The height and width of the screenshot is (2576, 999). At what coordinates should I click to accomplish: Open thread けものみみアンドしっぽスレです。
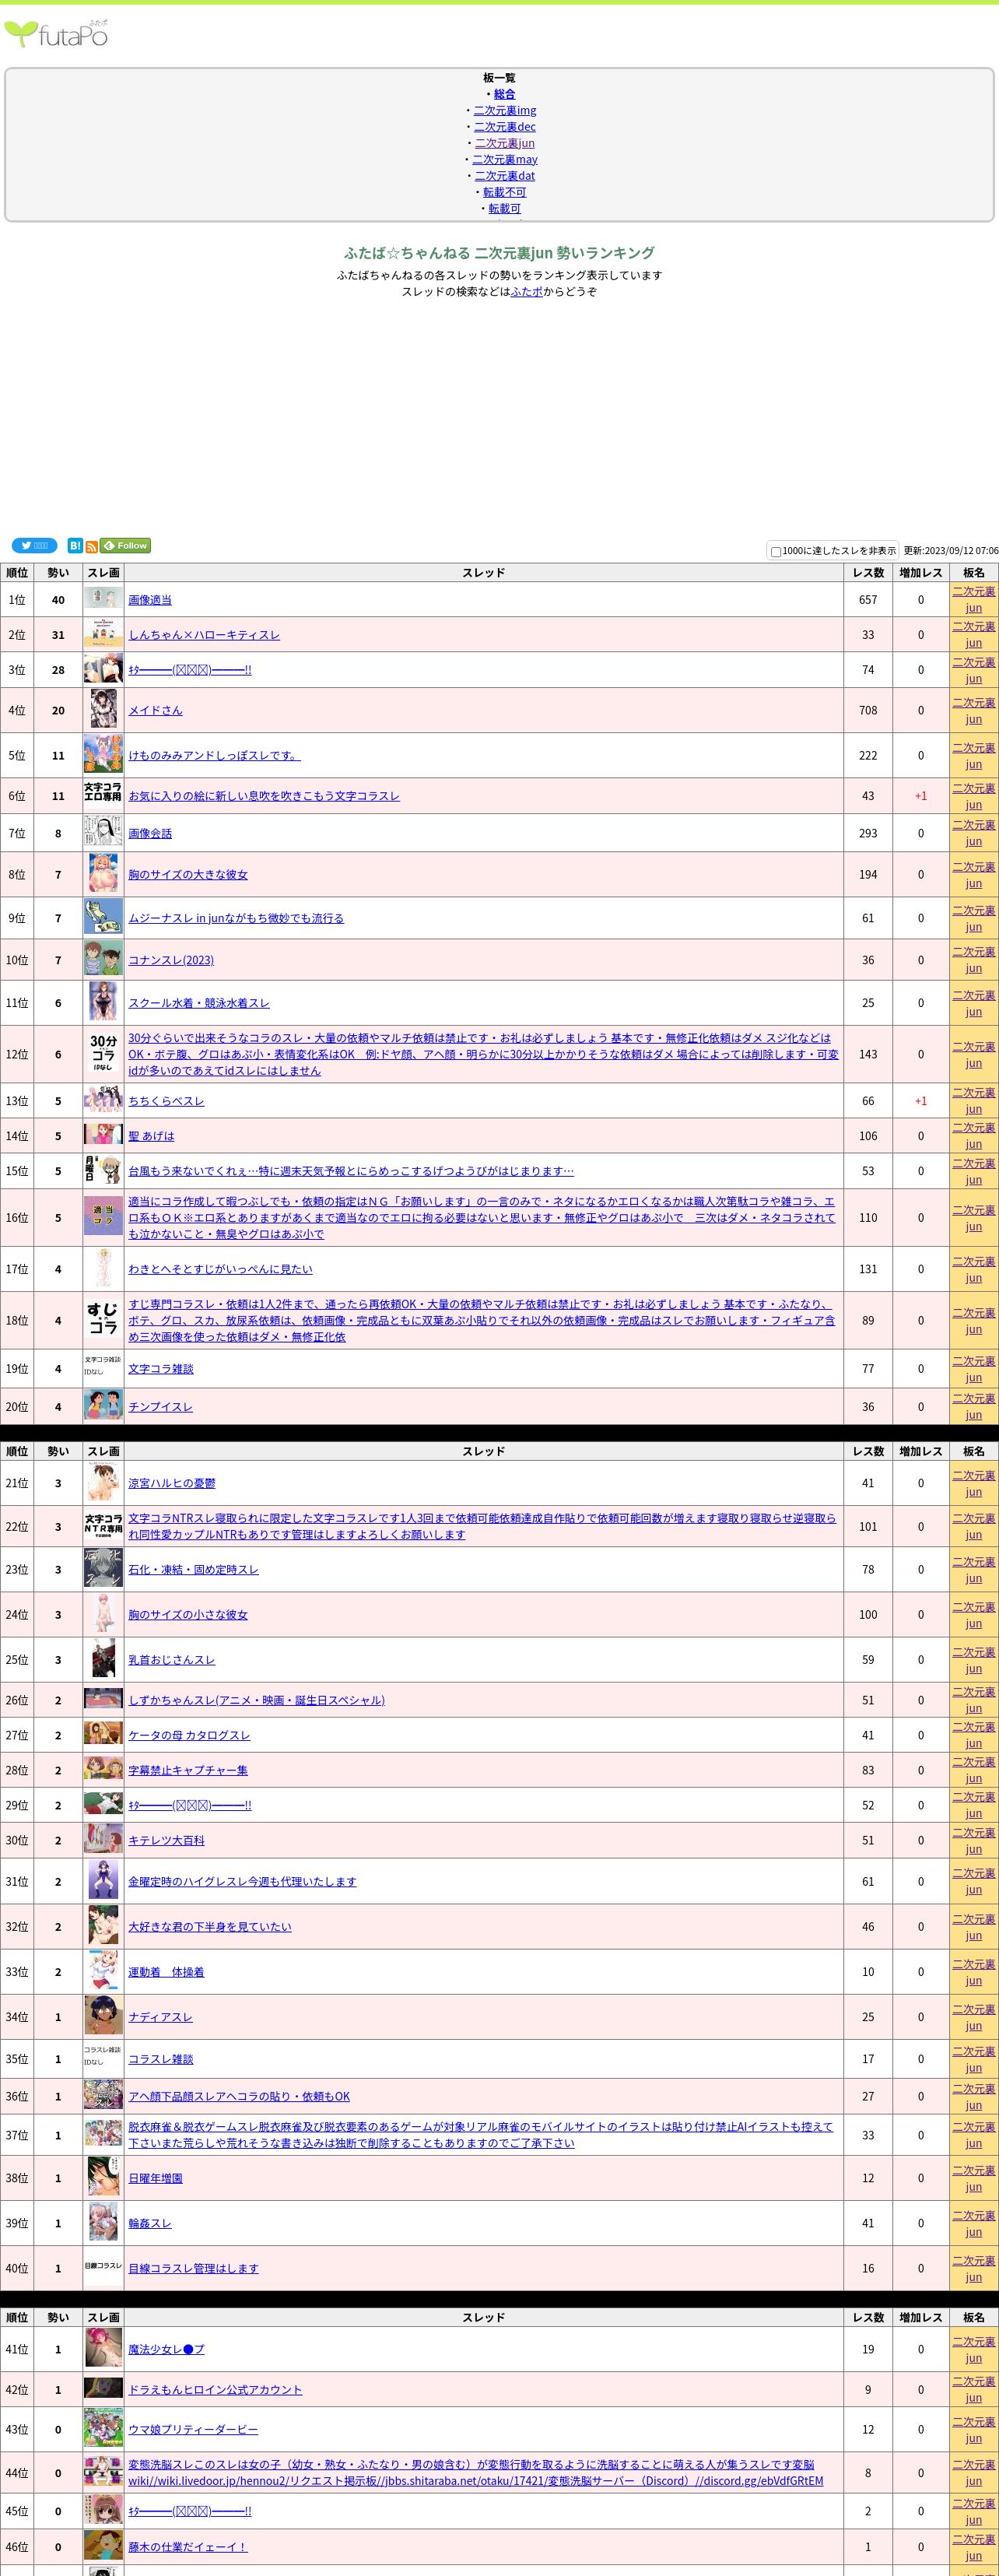[x=214, y=755]
